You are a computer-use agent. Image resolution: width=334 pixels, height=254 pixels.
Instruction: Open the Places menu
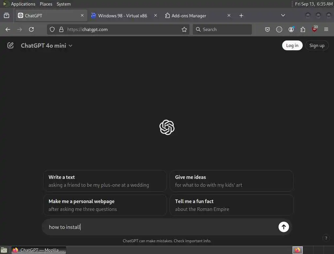(46, 4)
